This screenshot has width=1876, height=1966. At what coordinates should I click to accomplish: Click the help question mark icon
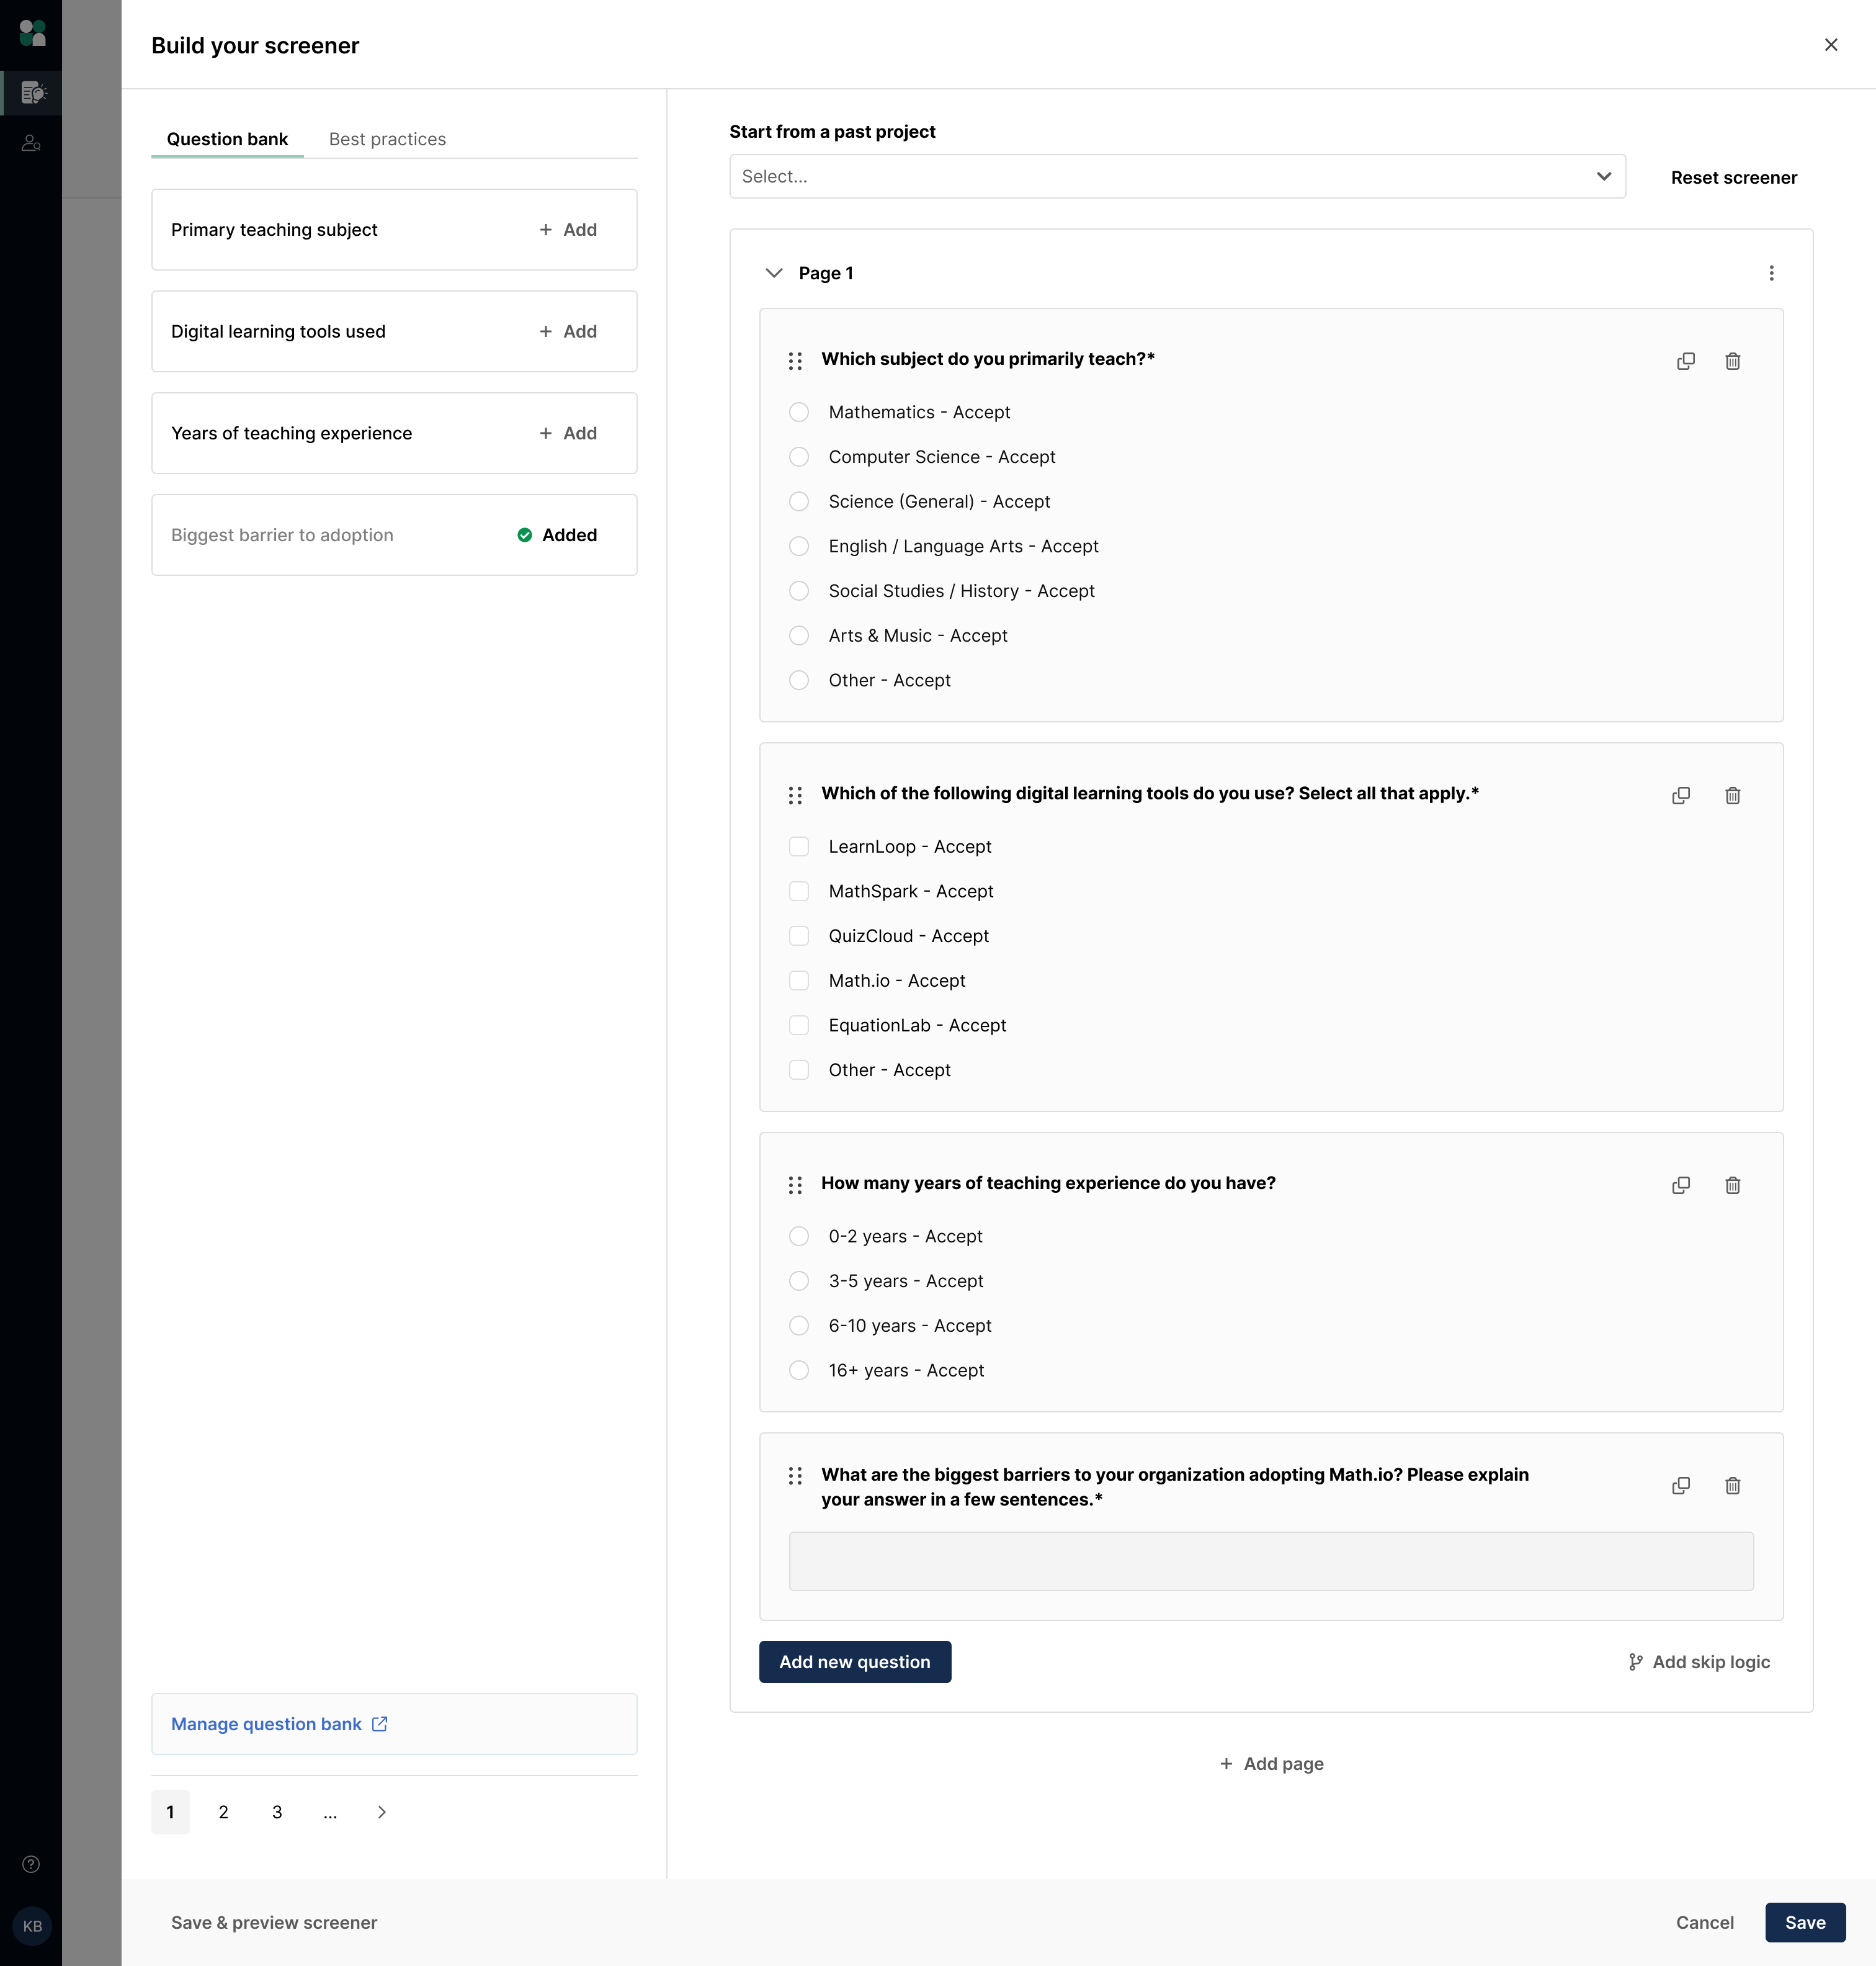tap(31, 1864)
